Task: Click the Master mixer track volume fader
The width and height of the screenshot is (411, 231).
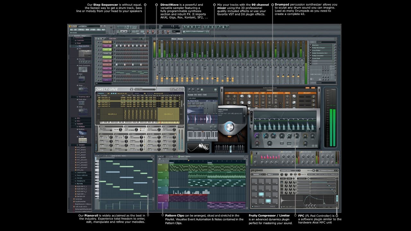Action: (x=154, y=66)
